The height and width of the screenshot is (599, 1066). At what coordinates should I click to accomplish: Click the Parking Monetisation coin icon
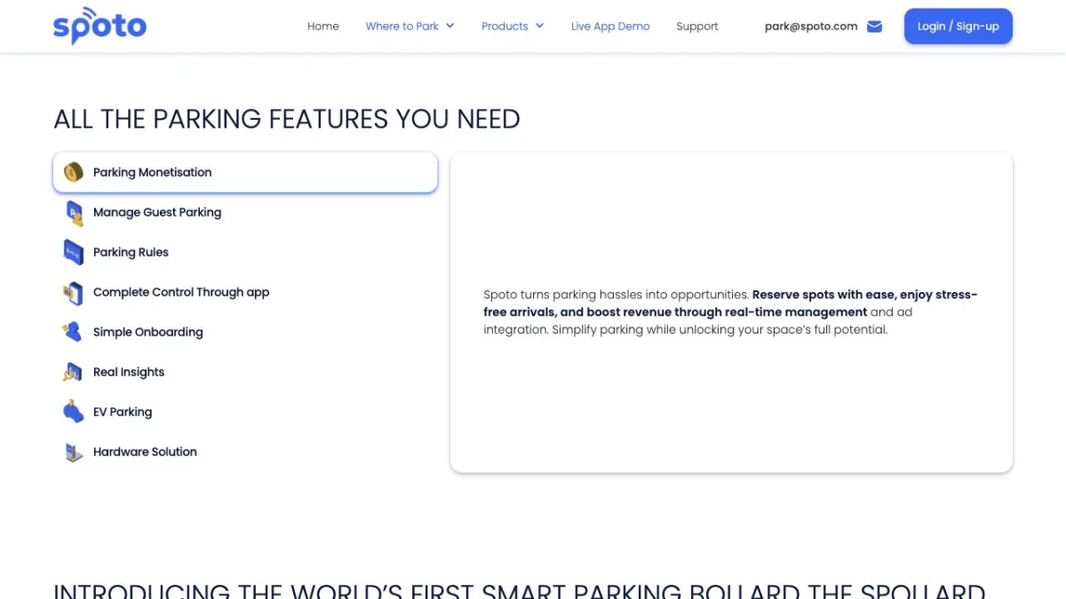pyautogui.click(x=74, y=172)
